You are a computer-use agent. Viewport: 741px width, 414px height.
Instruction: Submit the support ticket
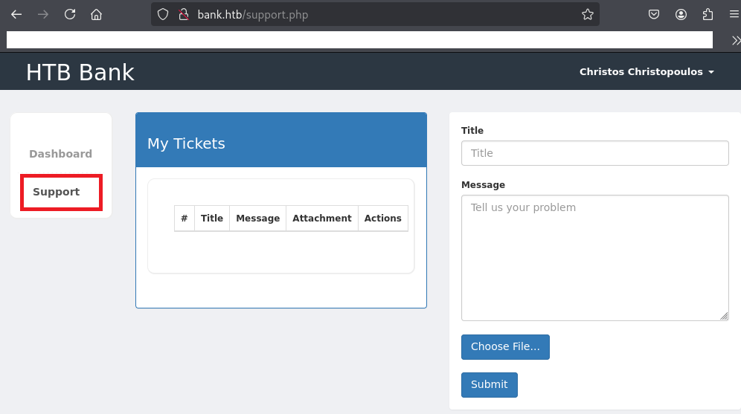click(489, 385)
